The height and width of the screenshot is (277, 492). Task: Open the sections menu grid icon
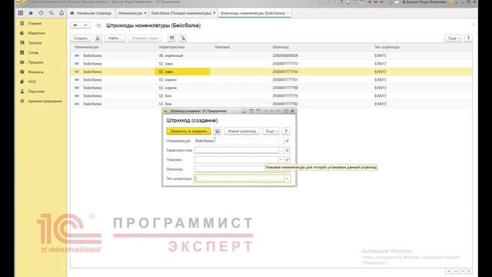[21, 13]
